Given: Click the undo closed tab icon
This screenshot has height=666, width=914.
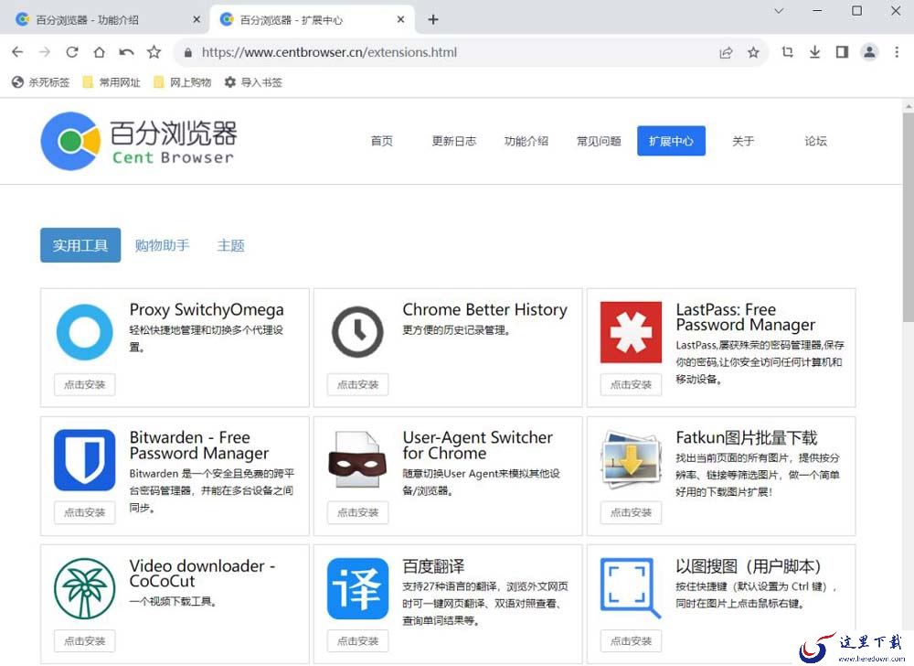Looking at the screenshot, I should coord(126,52).
